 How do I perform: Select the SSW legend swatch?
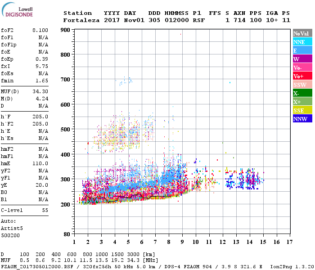302,85
